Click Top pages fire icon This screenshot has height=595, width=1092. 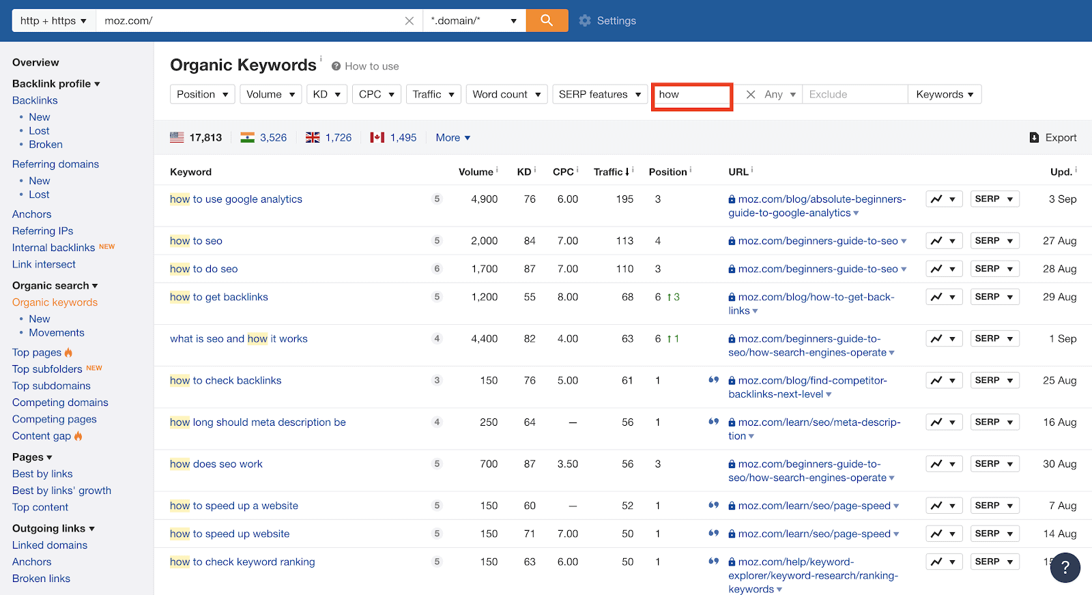(68, 352)
